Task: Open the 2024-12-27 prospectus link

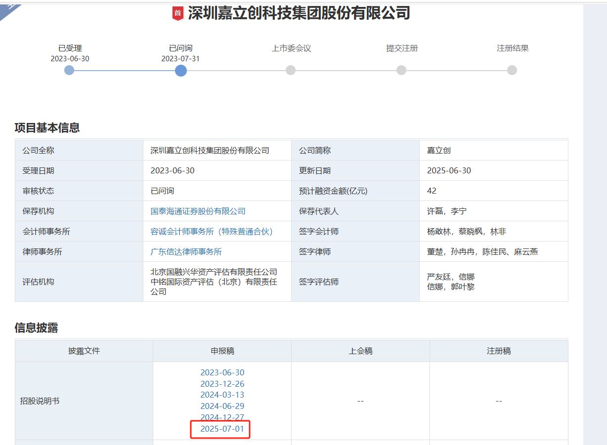Action: point(222,417)
